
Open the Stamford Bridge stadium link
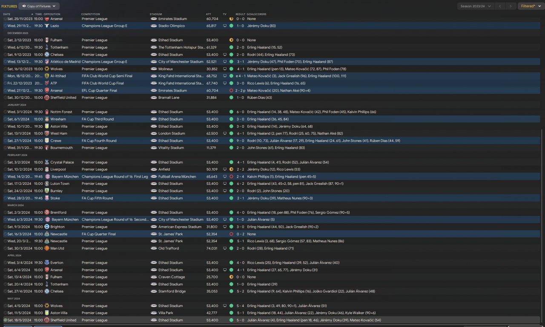pos(172,291)
